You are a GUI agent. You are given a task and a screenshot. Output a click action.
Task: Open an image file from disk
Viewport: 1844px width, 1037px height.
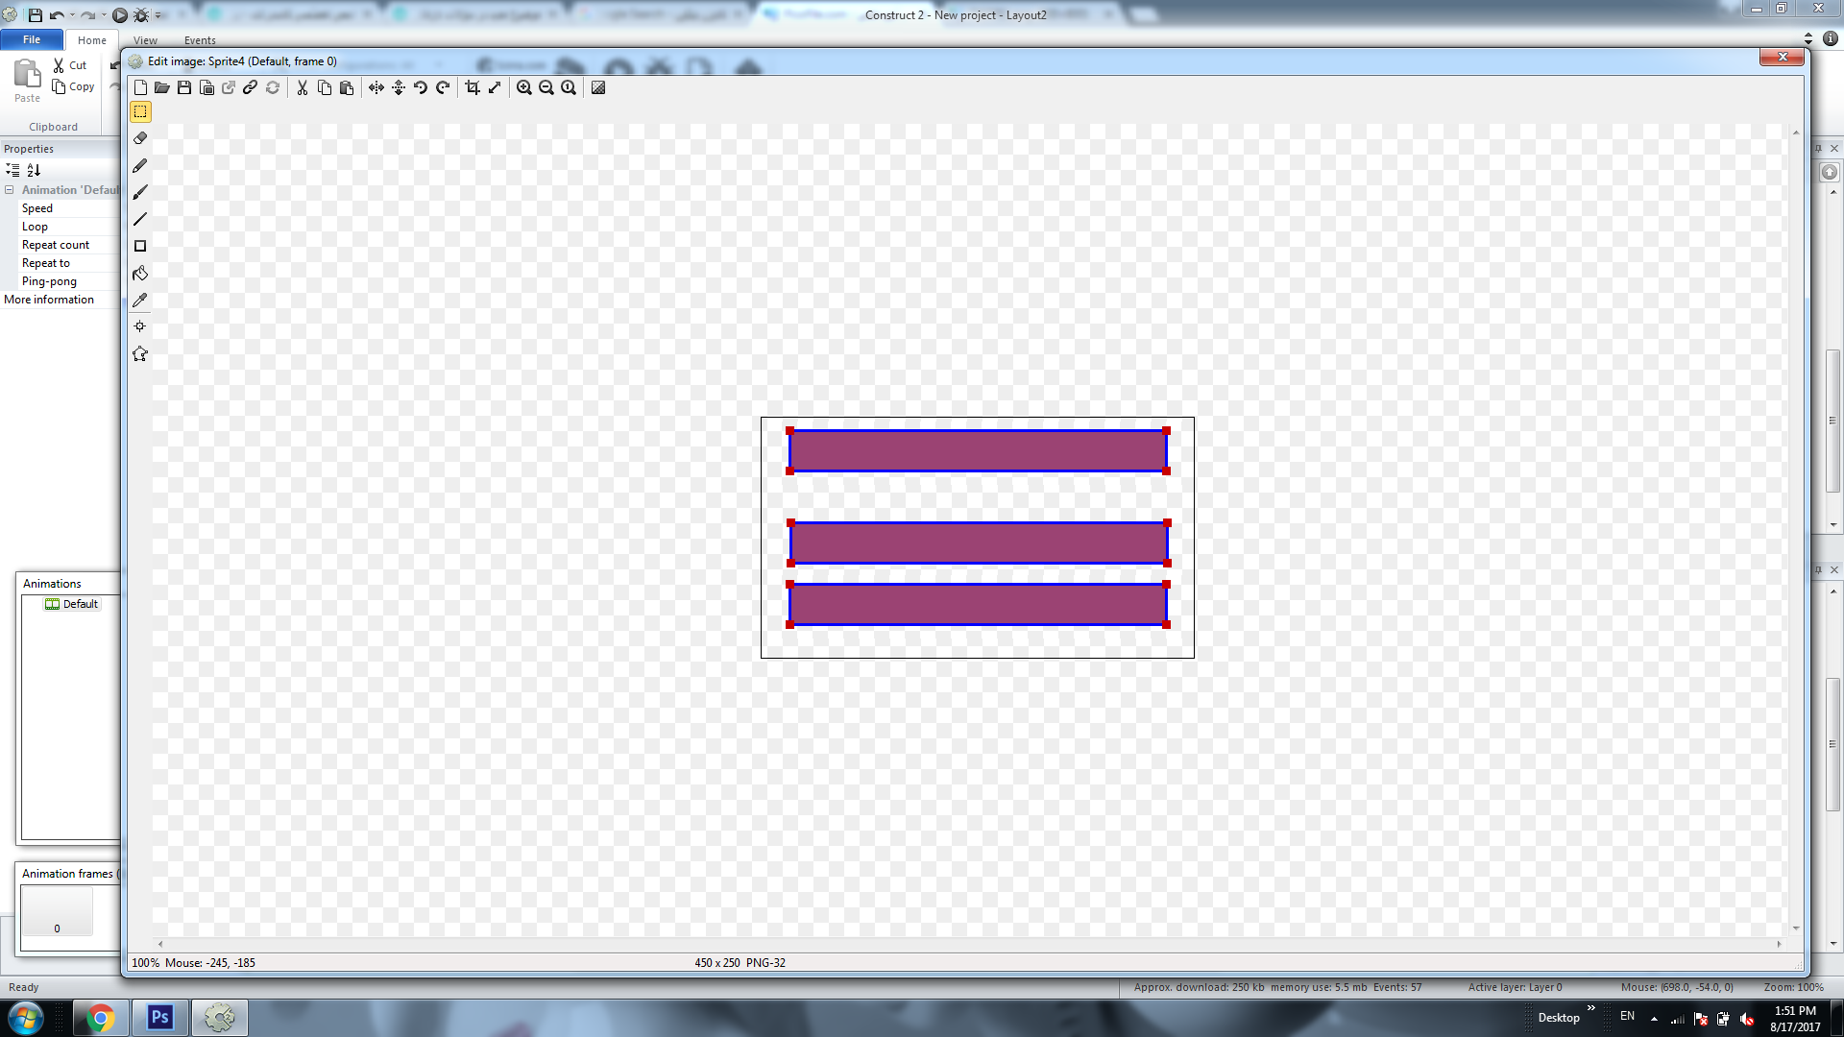tap(162, 87)
